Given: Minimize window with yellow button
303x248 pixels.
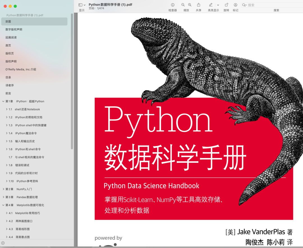Looking at the screenshot, I should pos(10,6).
